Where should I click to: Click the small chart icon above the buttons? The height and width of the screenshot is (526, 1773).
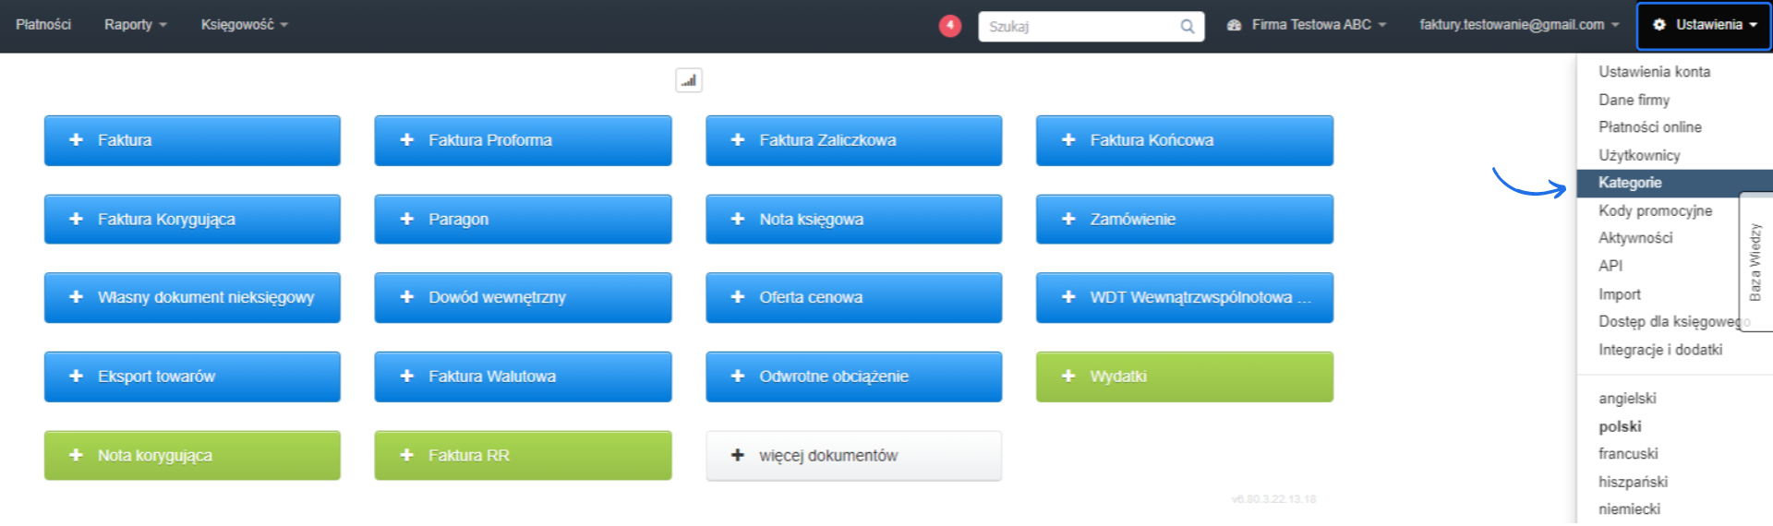[689, 80]
